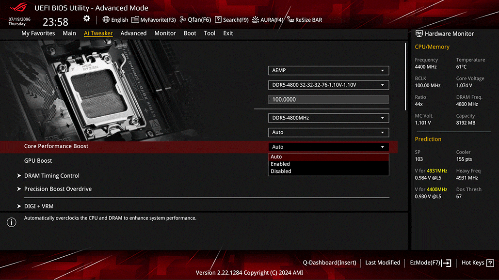Open the Auto dropdown above Core Performance Boost
Viewport: 499px width, 280px height.
(328, 132)
